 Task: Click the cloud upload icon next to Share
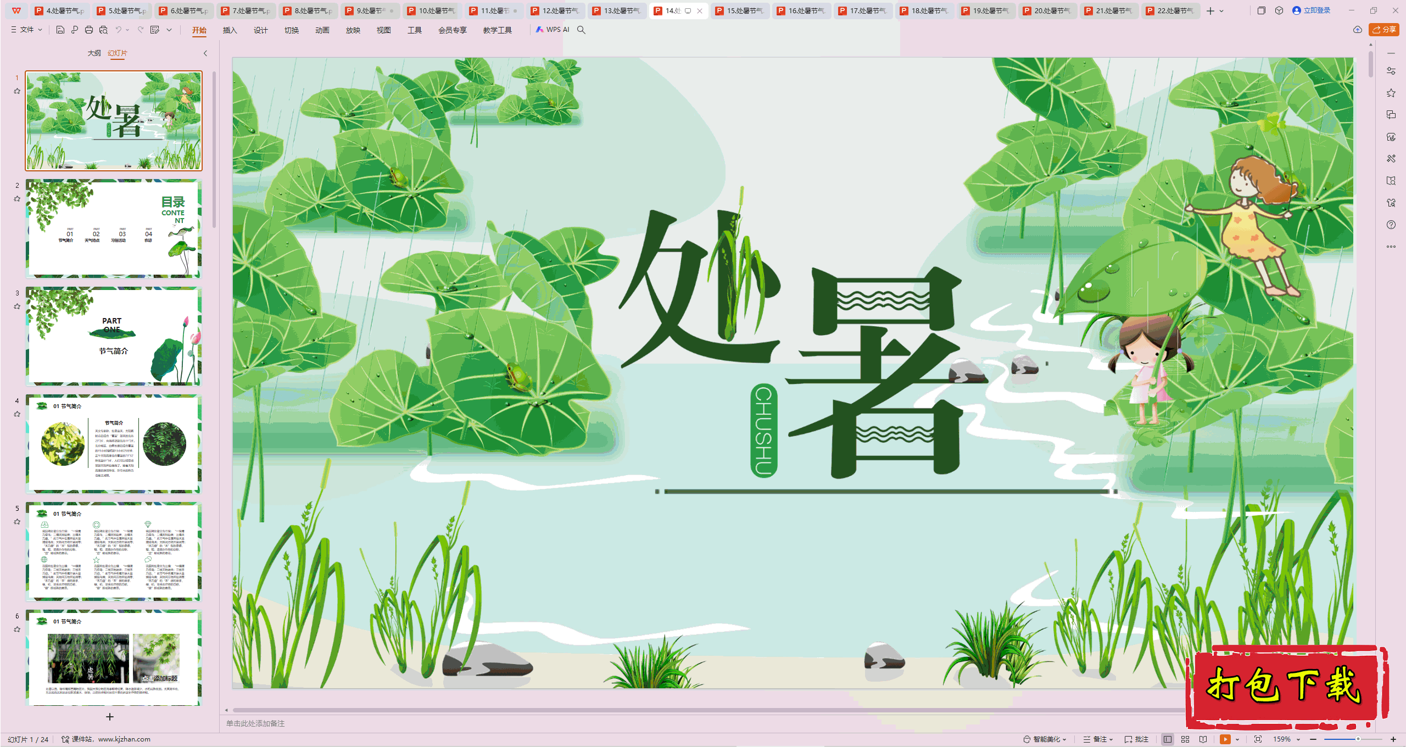(x=1358, y=30)
